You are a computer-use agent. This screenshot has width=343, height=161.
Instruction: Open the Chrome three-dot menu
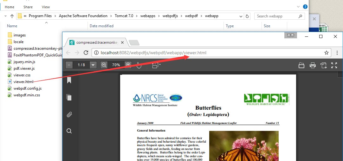coord(337,53)
